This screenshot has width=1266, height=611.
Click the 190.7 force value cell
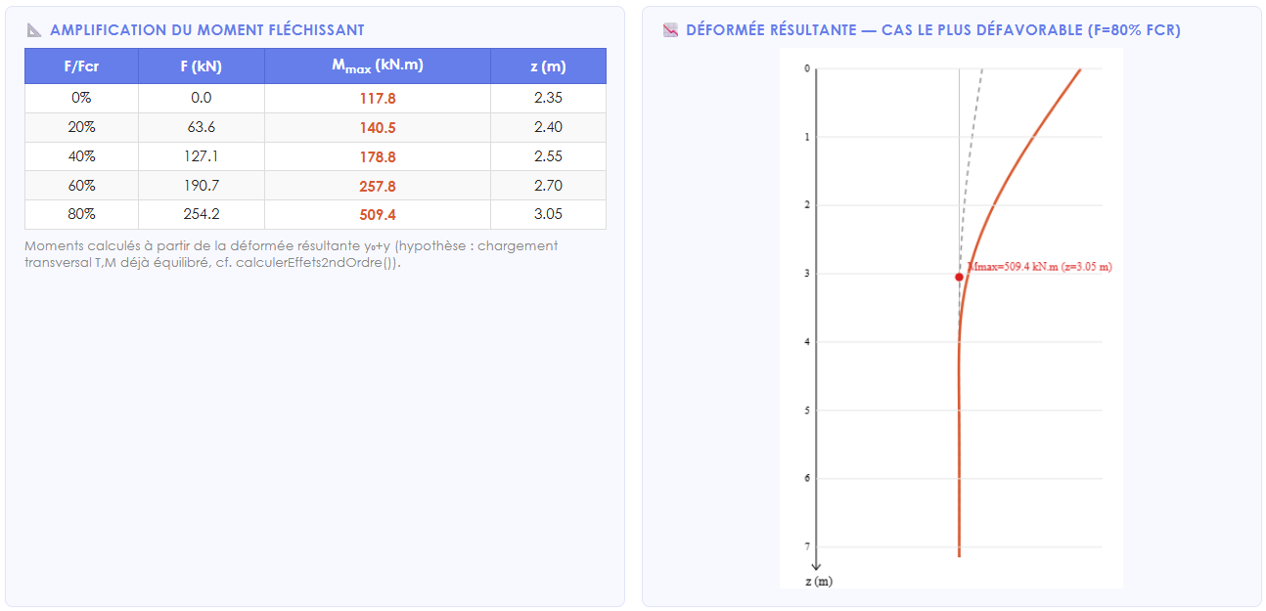[202, 186]
